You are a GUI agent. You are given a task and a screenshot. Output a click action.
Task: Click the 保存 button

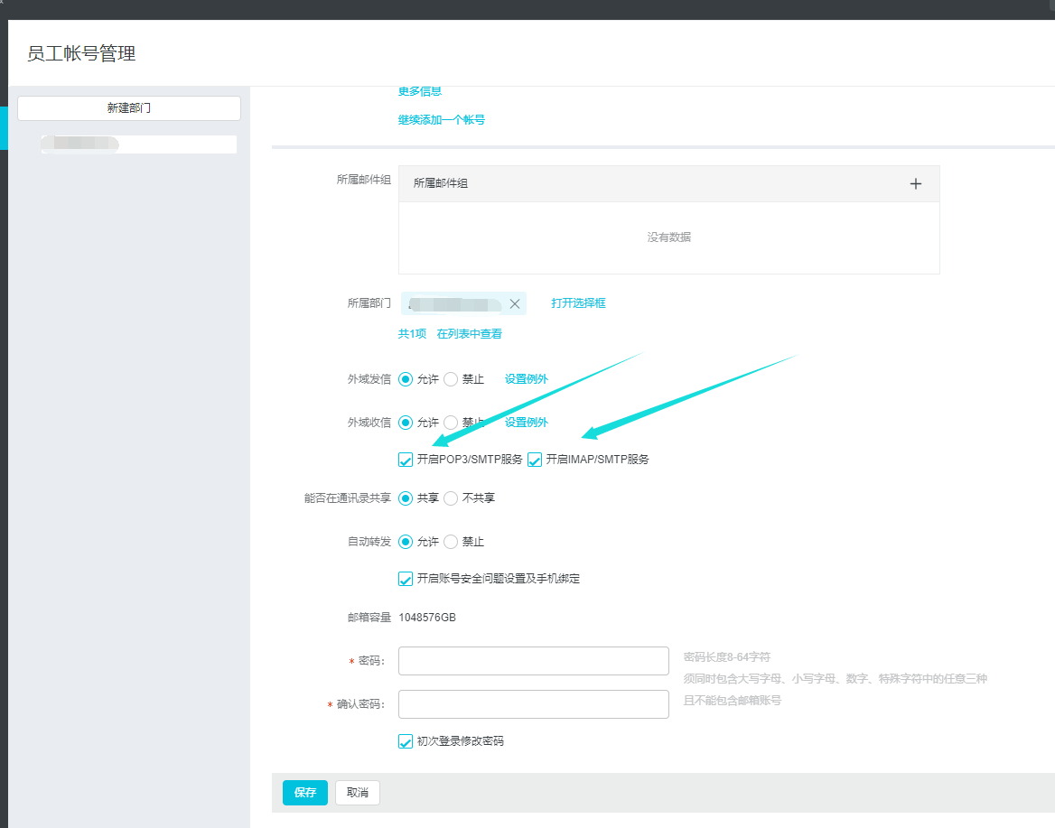[304, 793]
